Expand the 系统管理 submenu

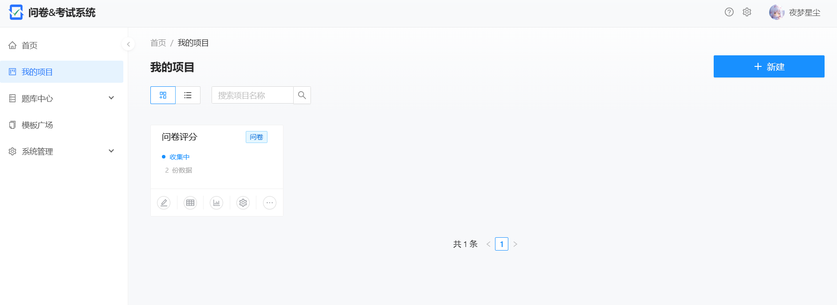pyautogui.click(x=62, y=151)
